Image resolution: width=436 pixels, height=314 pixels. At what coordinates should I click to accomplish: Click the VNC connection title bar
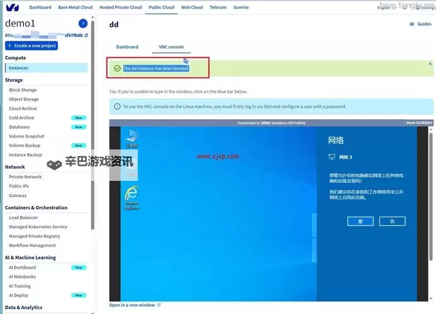(271, 122)
